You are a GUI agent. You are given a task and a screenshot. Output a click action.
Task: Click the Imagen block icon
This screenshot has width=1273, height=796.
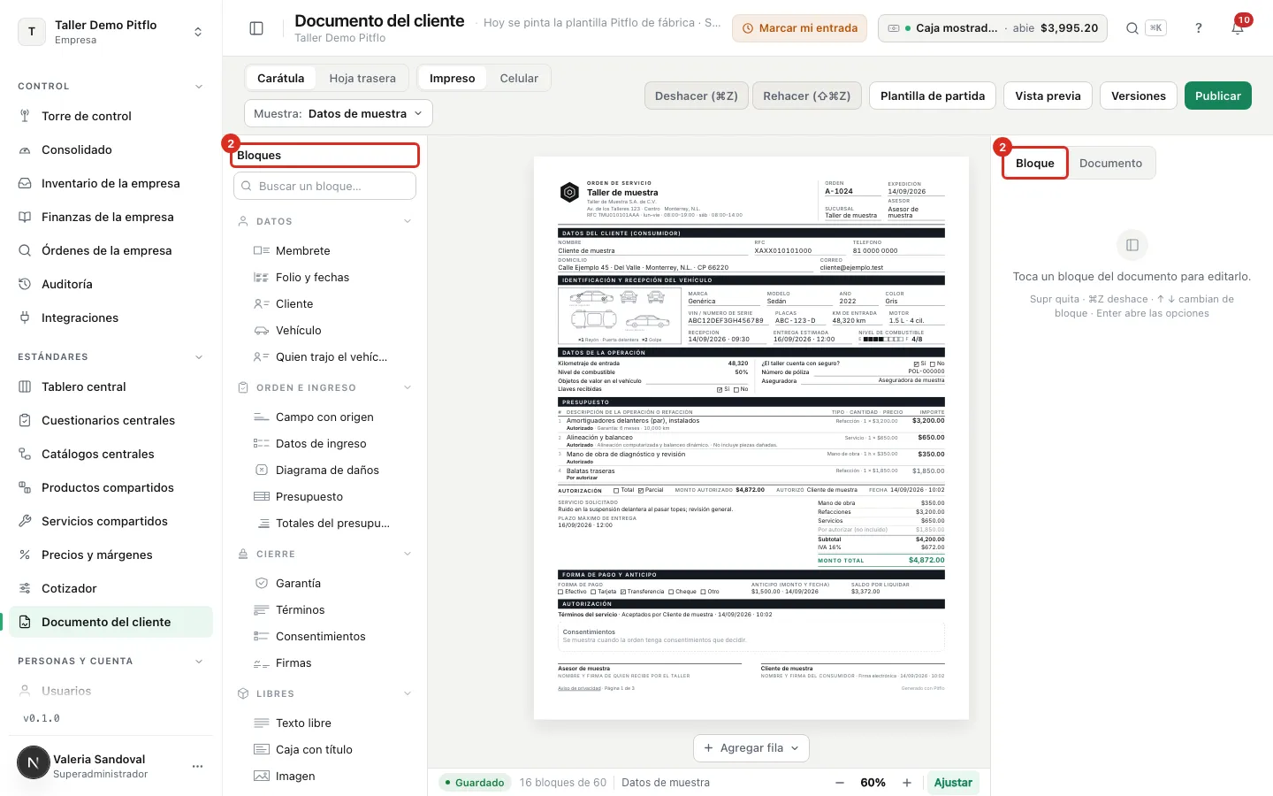tap(262, 776)
